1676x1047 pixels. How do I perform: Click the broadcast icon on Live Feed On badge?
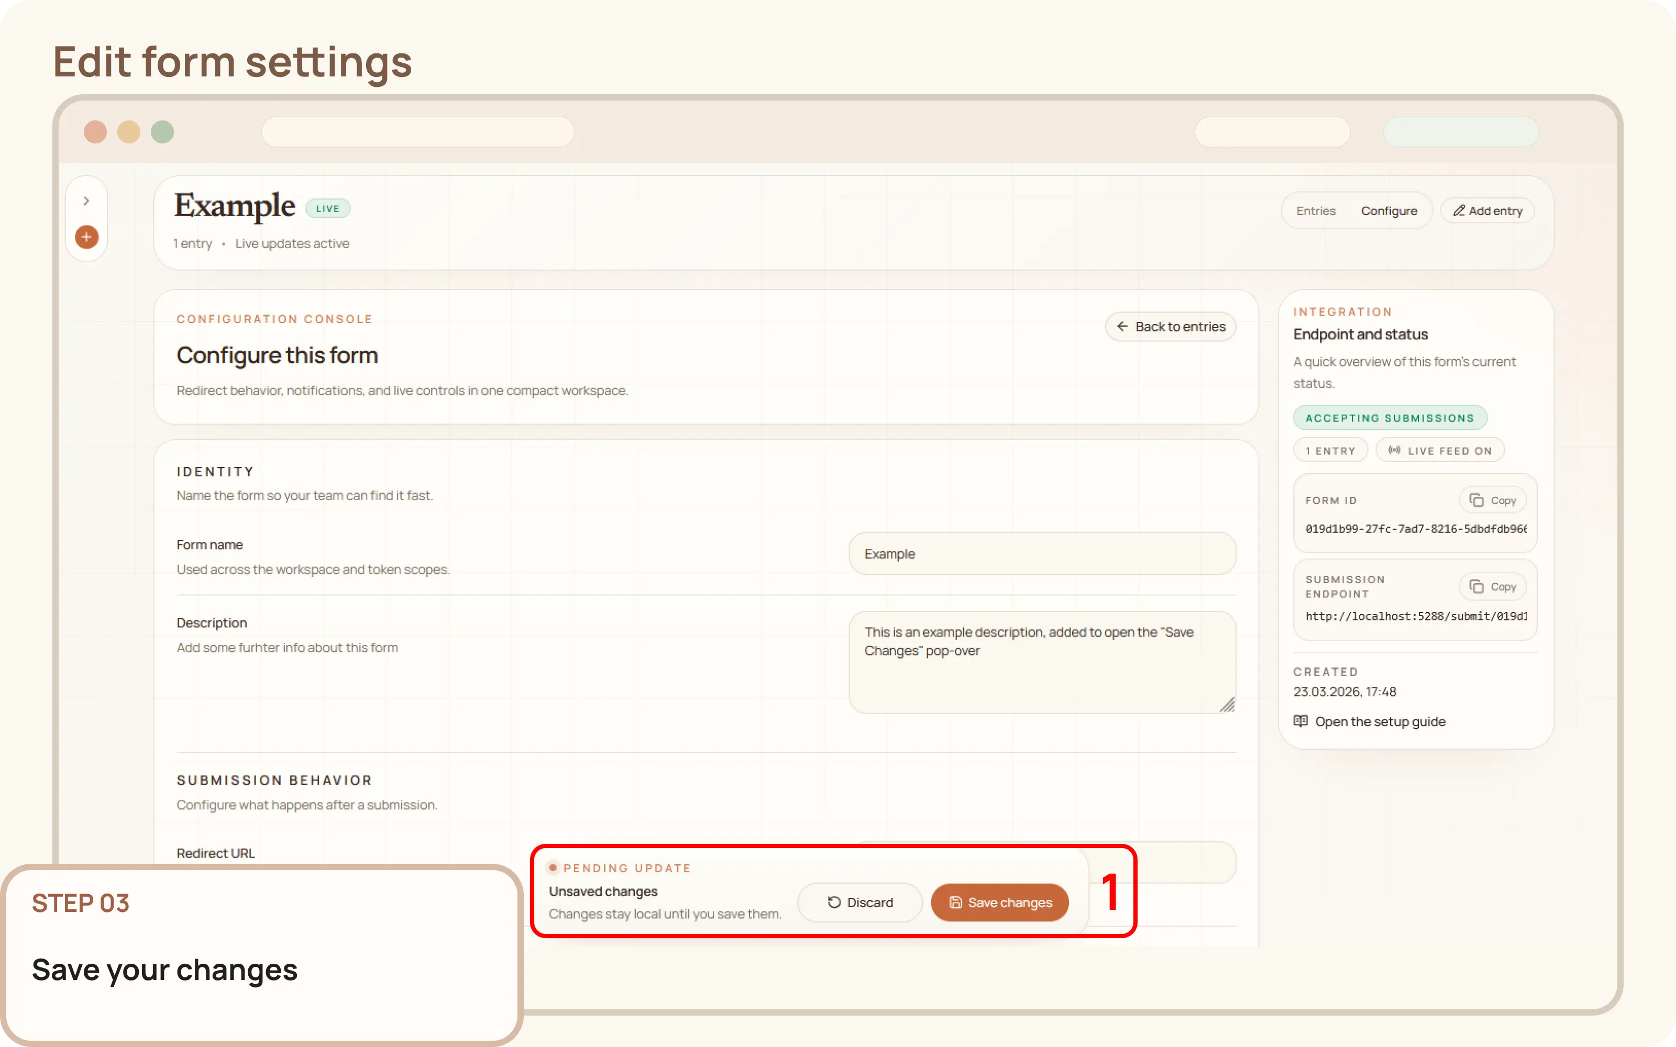click(1393, 449)
